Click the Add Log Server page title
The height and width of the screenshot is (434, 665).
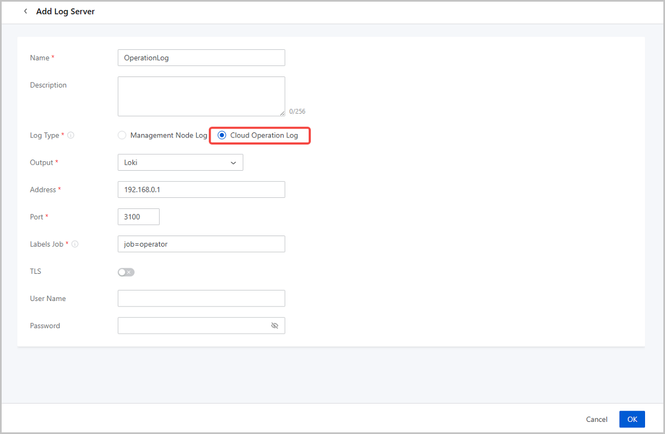pos(65,12)
